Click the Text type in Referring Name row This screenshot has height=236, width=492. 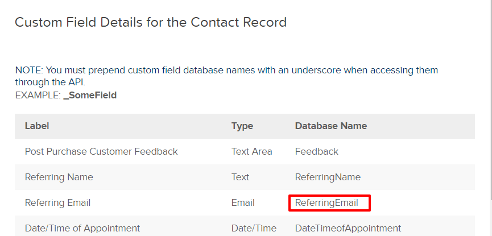coord(241,177)
